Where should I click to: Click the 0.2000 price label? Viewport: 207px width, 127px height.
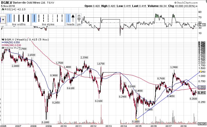tap(149, 109)
